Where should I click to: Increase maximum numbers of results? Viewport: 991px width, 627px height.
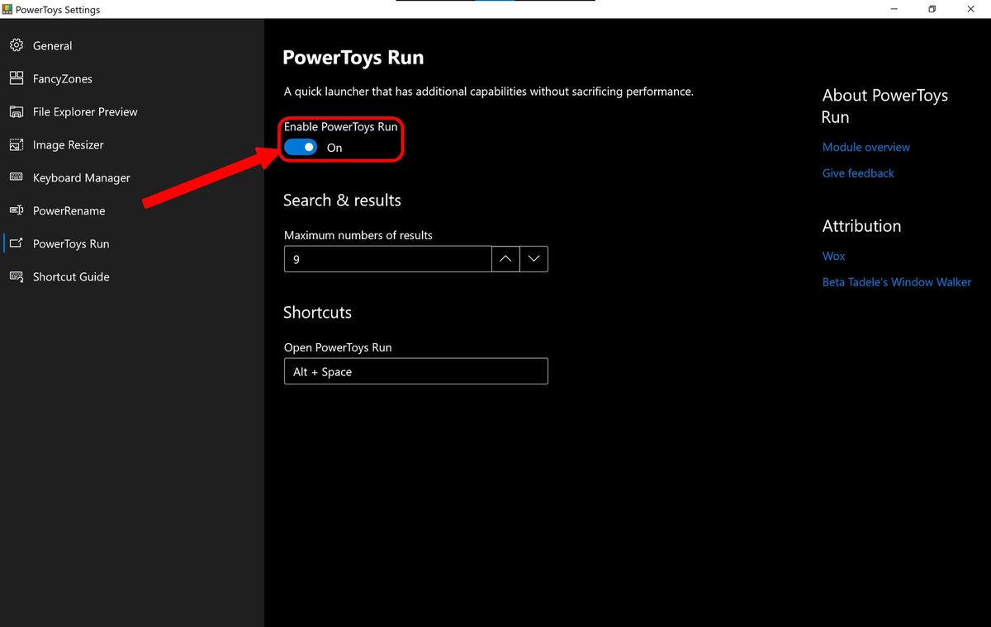pyautogui.click(x=505, y=258)
